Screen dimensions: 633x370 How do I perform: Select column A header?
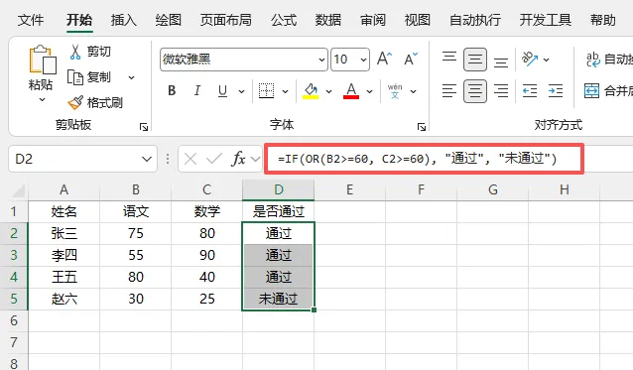[x=63, y=189]
